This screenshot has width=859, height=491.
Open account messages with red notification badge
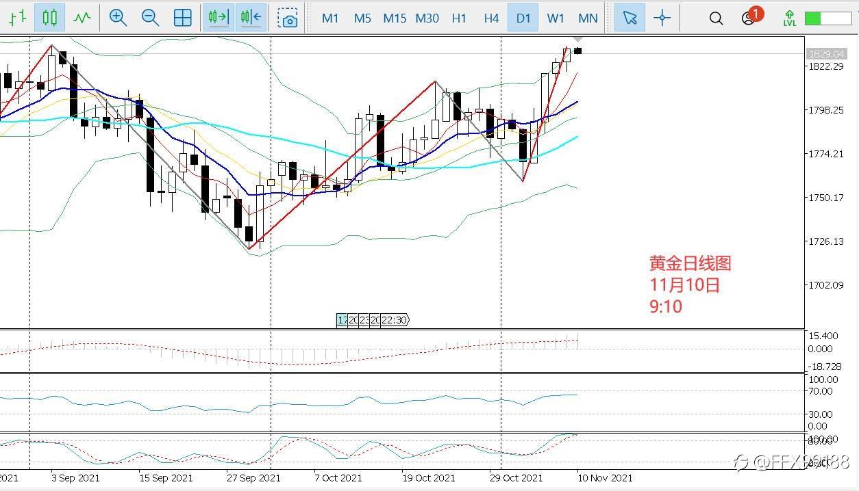click(x=751, y=16)
